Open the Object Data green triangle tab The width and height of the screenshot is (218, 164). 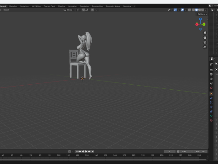point(211,116)
